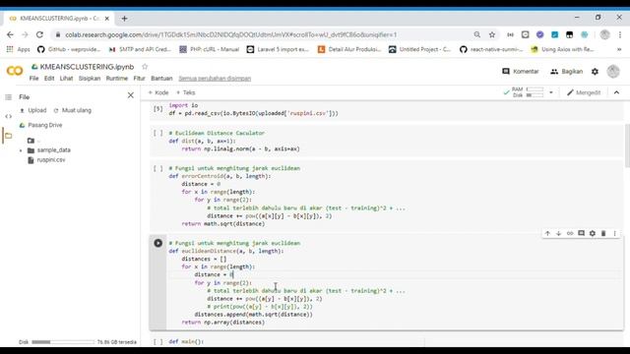This screenshot has width=630, height=354.
Task: Delete the selected cell
Action: pos(603,233)
